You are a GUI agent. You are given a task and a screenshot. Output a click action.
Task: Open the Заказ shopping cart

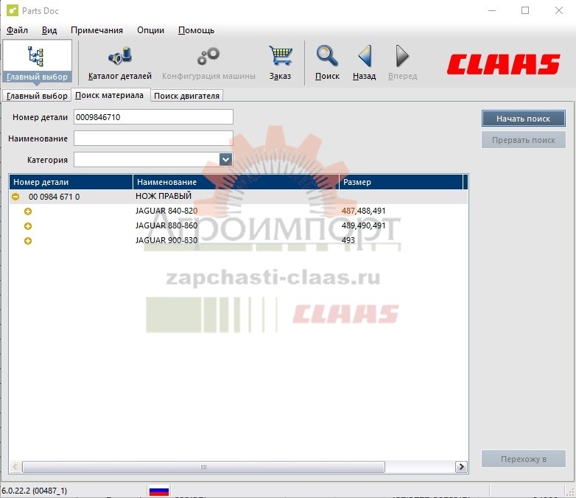coord(281,55)
